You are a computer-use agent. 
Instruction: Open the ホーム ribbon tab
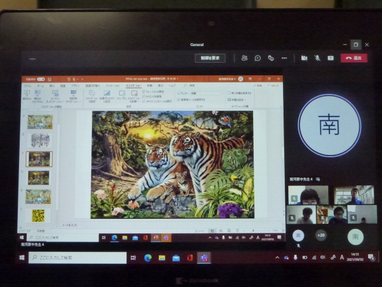click(x=41, y=86)
